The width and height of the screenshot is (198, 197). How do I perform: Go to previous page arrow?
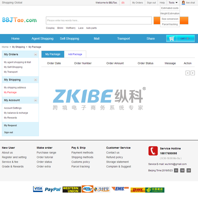pyautogui.click(x=187, y=73)
